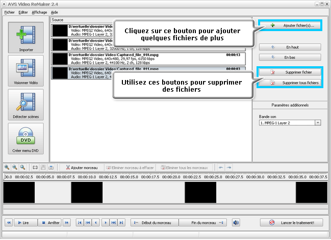Select the Captured_file_010.mpg source row
The image size is (331, 240).
coord(148,59)
